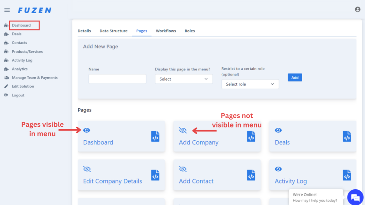Open the Activity Log page card title
365x205 pixels.
pos(291,181)
